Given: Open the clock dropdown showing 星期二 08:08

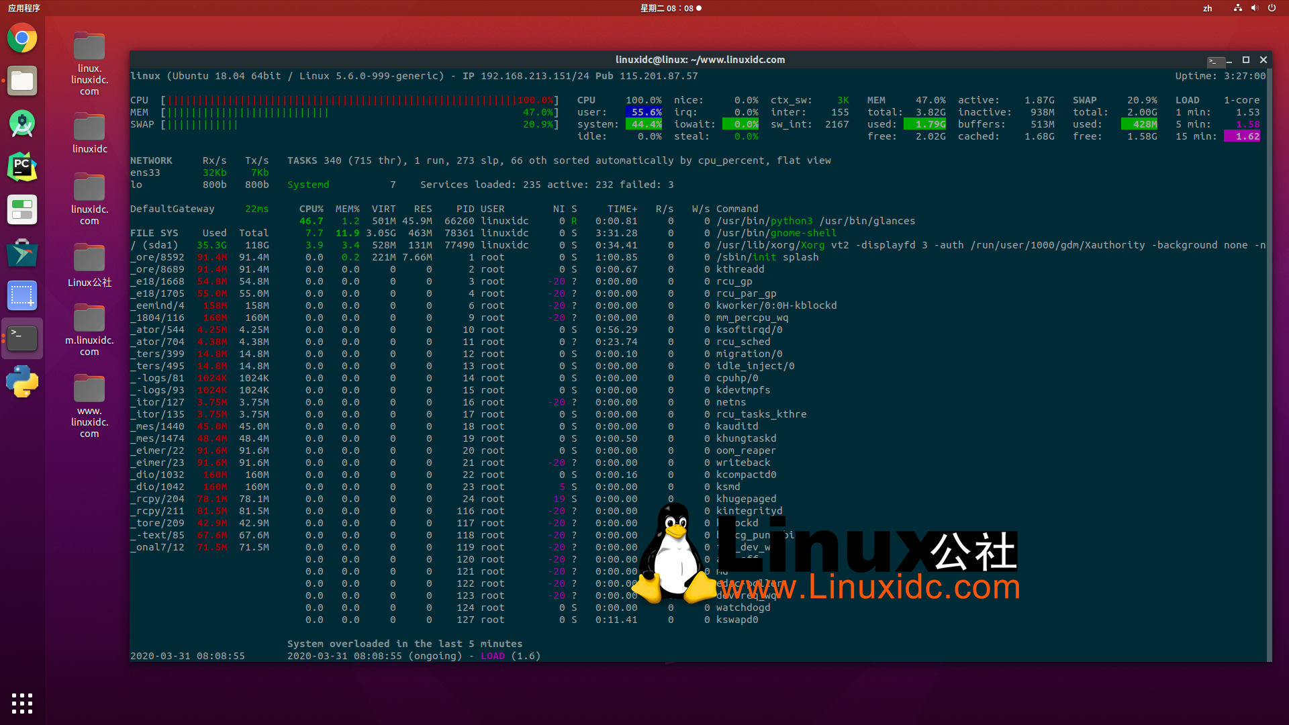Looking at the screenshot, I should pyautogui.click(x=671, y=8).
